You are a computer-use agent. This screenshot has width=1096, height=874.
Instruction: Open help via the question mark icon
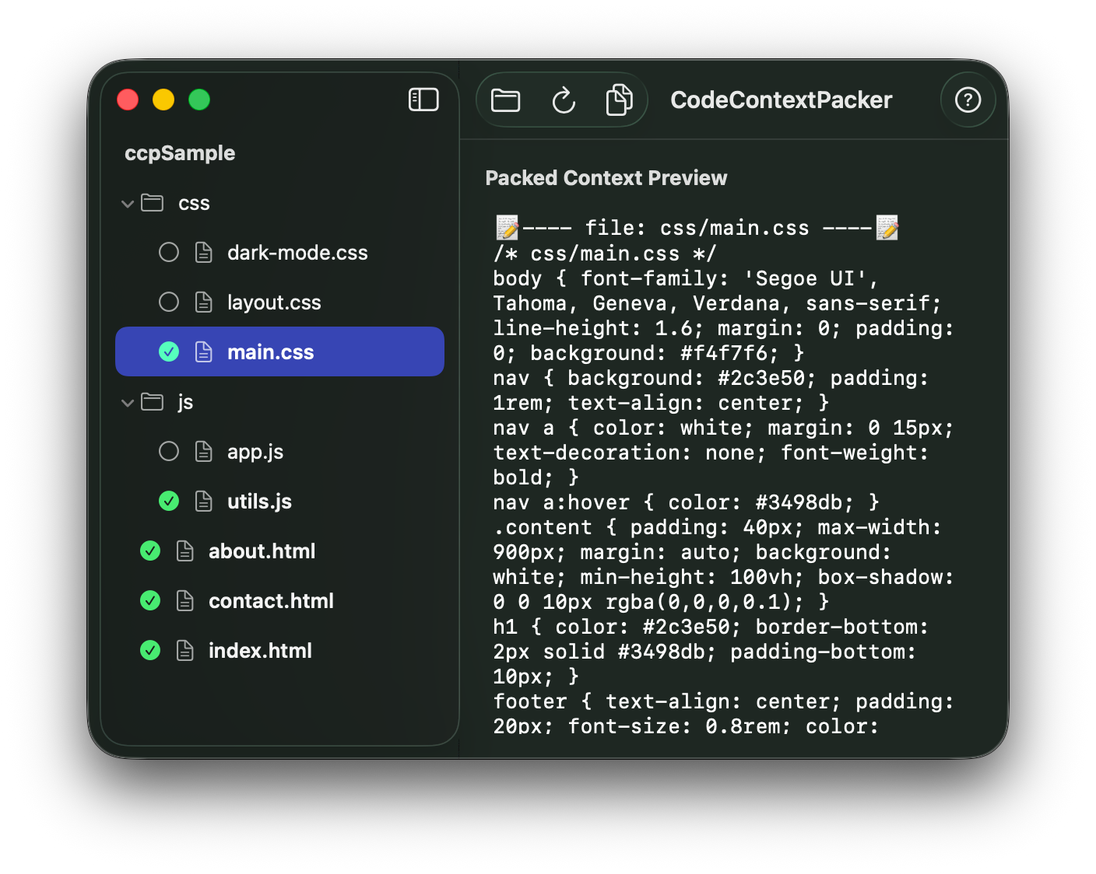(968, 100)
